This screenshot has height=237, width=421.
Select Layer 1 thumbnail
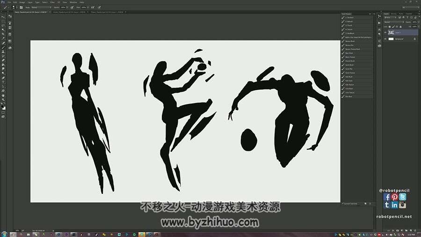(391, 32)
